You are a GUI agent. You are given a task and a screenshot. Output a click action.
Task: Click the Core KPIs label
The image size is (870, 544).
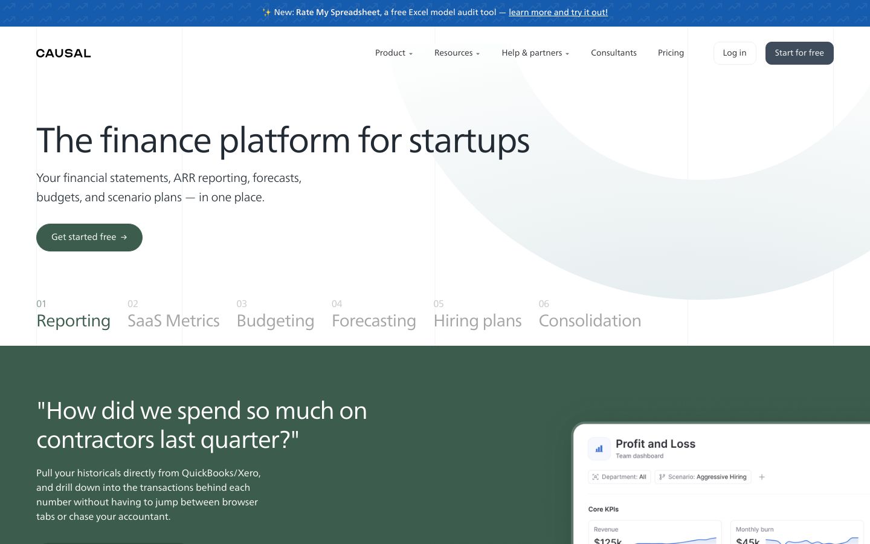tap(604, 509)
